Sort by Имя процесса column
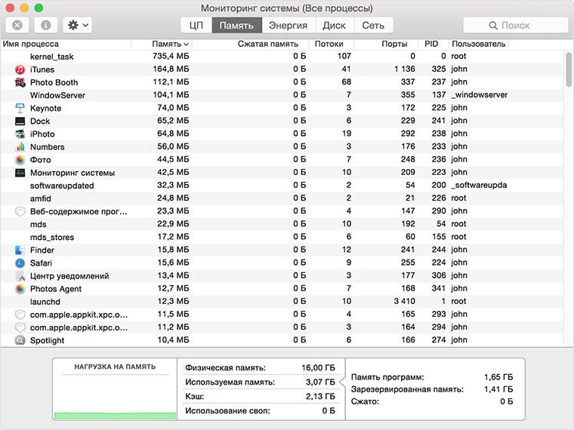The width and height of the screenshot is (574, 430). [66, 44]
